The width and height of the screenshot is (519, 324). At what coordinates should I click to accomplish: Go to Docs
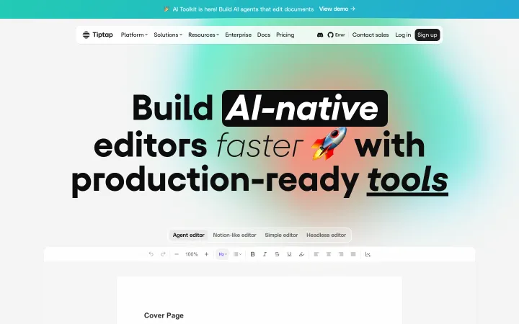point(264,35)
